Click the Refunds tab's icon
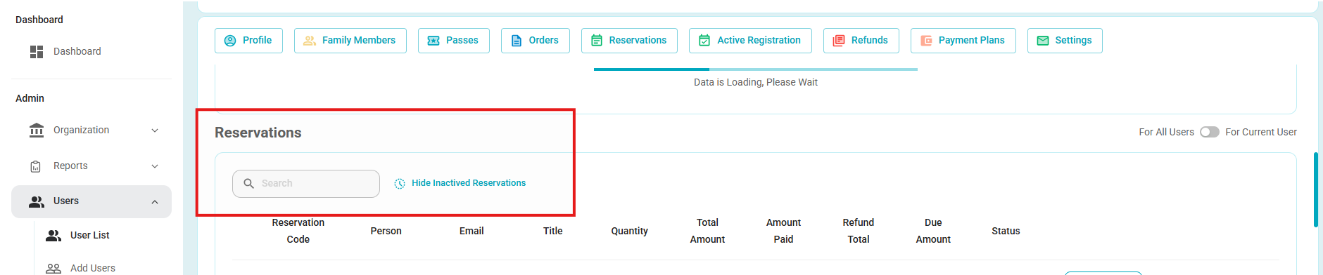The image size is (1323, 275). [839, 41]
